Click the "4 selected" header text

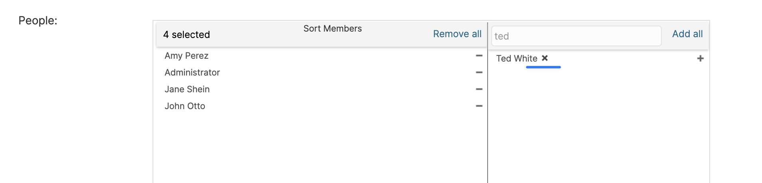[187, 35]
